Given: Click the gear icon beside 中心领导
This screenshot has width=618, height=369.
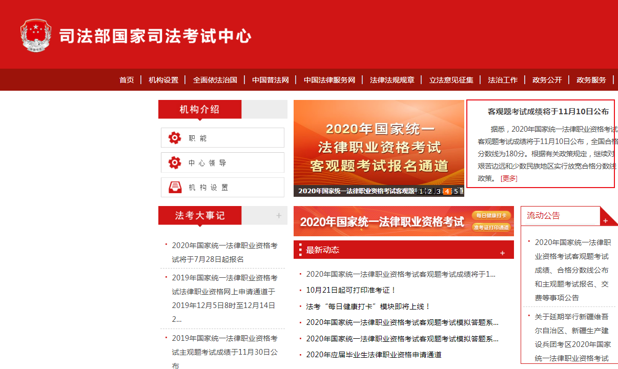Looking at the screenshot, I should (x=175, y=163).
